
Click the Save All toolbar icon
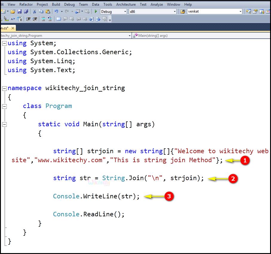point(26,11)
